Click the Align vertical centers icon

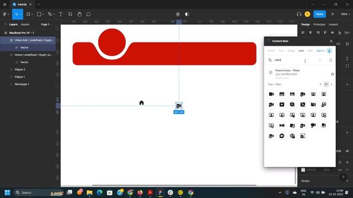[332, 32]
